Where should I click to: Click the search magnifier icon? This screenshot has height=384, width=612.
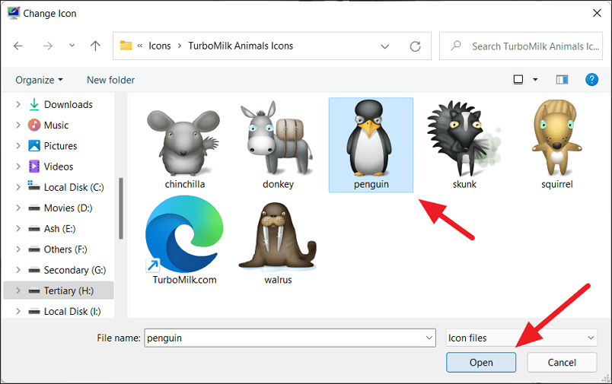(456, 46)
